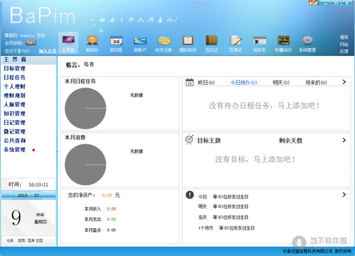Open 日记管理 in sidebar

14,123
